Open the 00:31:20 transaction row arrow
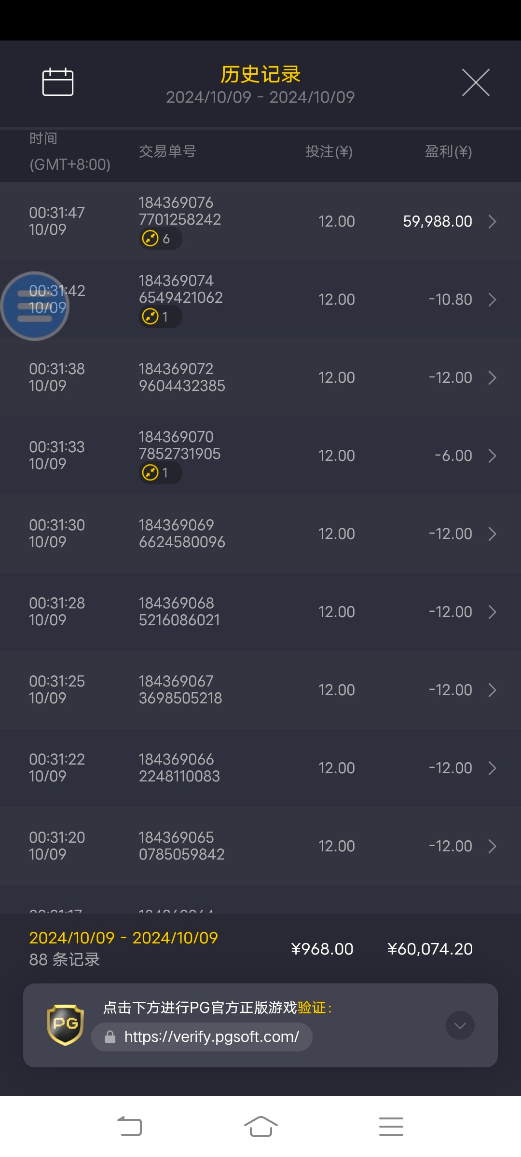Image resolution: width=521 pixels, height=1157 pixels. 492,847
